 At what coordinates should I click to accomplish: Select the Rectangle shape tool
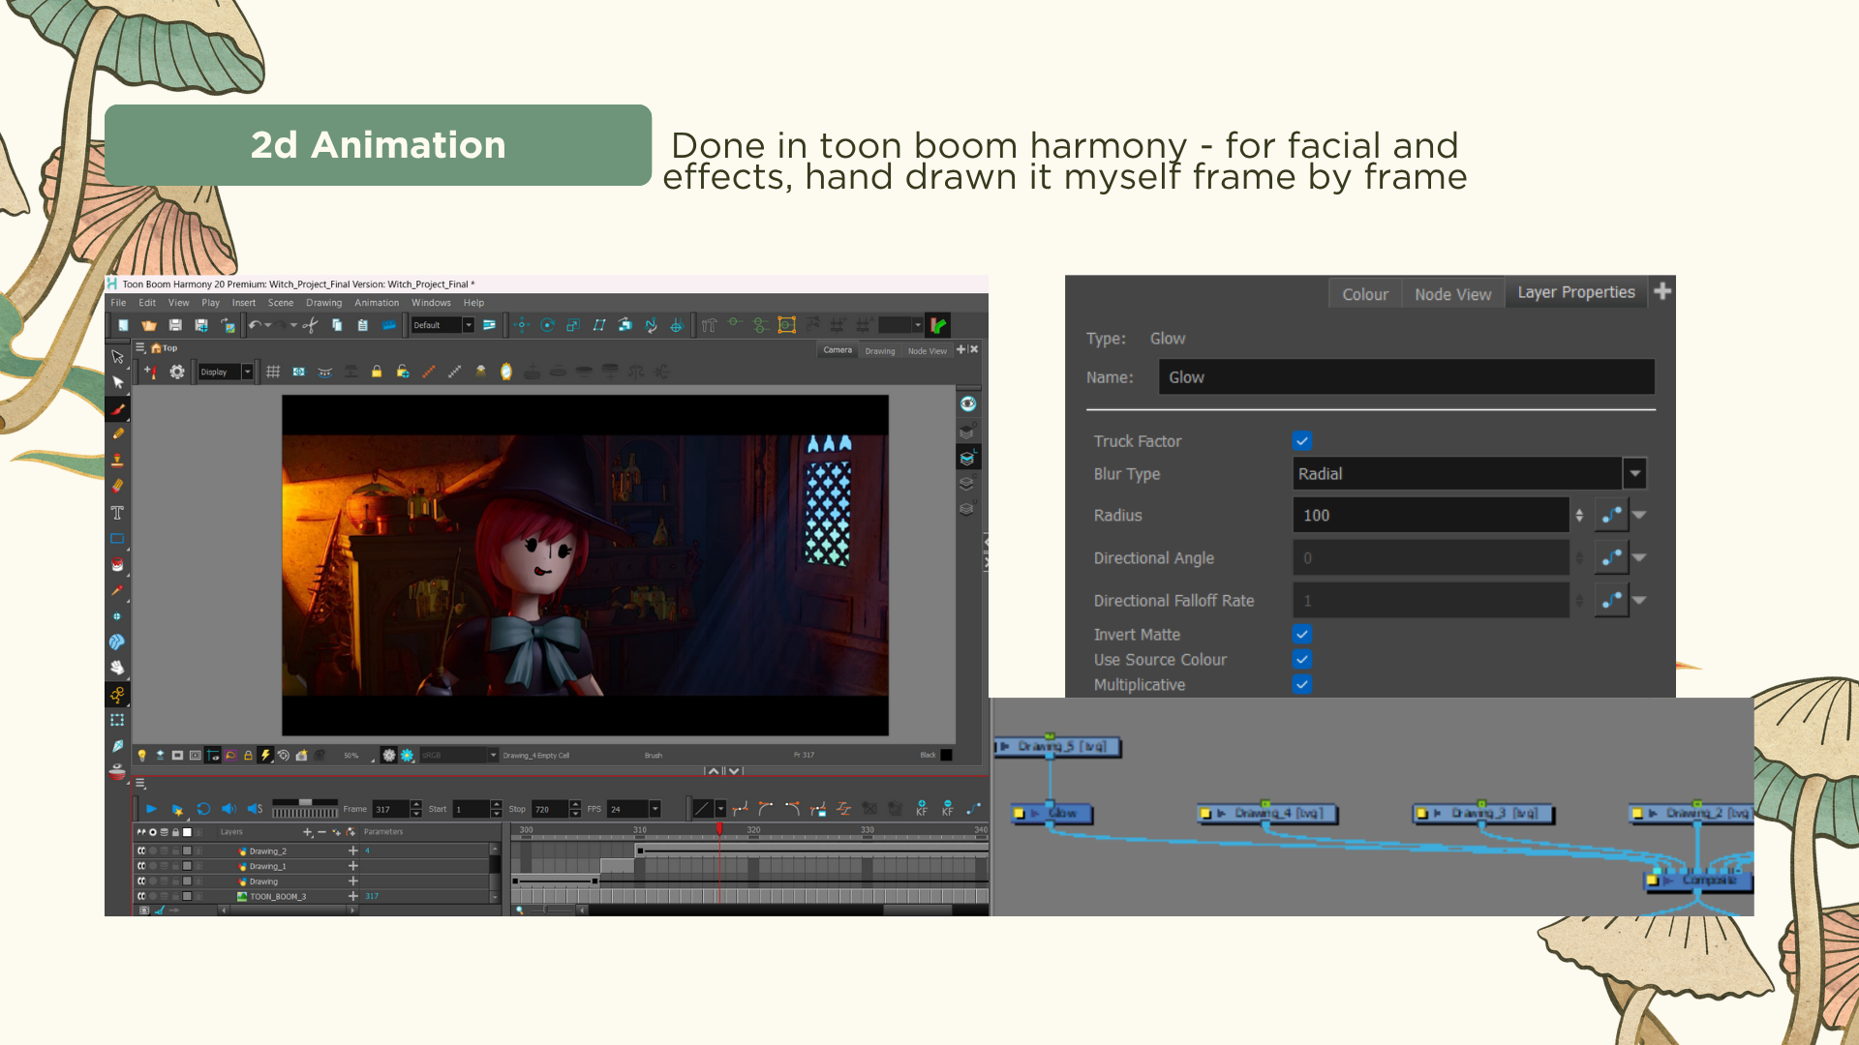(x=117, y=539)
